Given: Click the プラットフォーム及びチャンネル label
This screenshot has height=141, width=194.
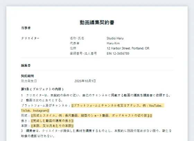Looking at the screenshot, I should tap(46, 105).
